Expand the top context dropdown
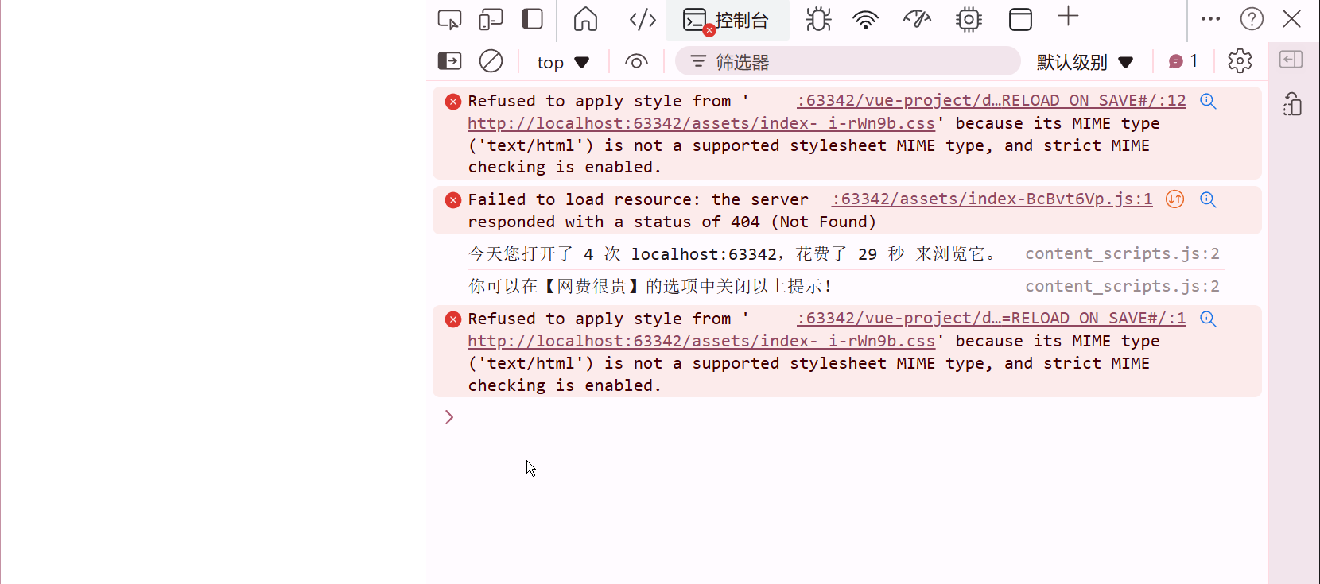This screenshot has width=1320, height=584. 562,62
